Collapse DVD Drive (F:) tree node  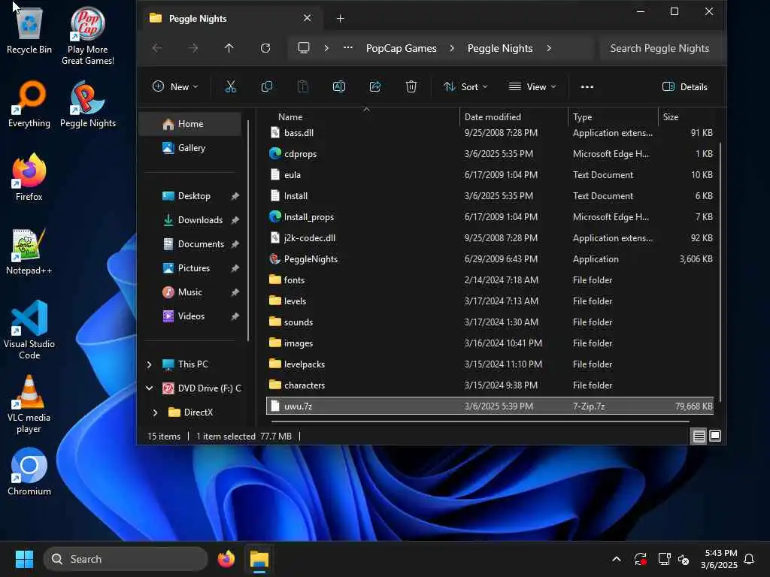pyautogui.click(x=150, y=388)
